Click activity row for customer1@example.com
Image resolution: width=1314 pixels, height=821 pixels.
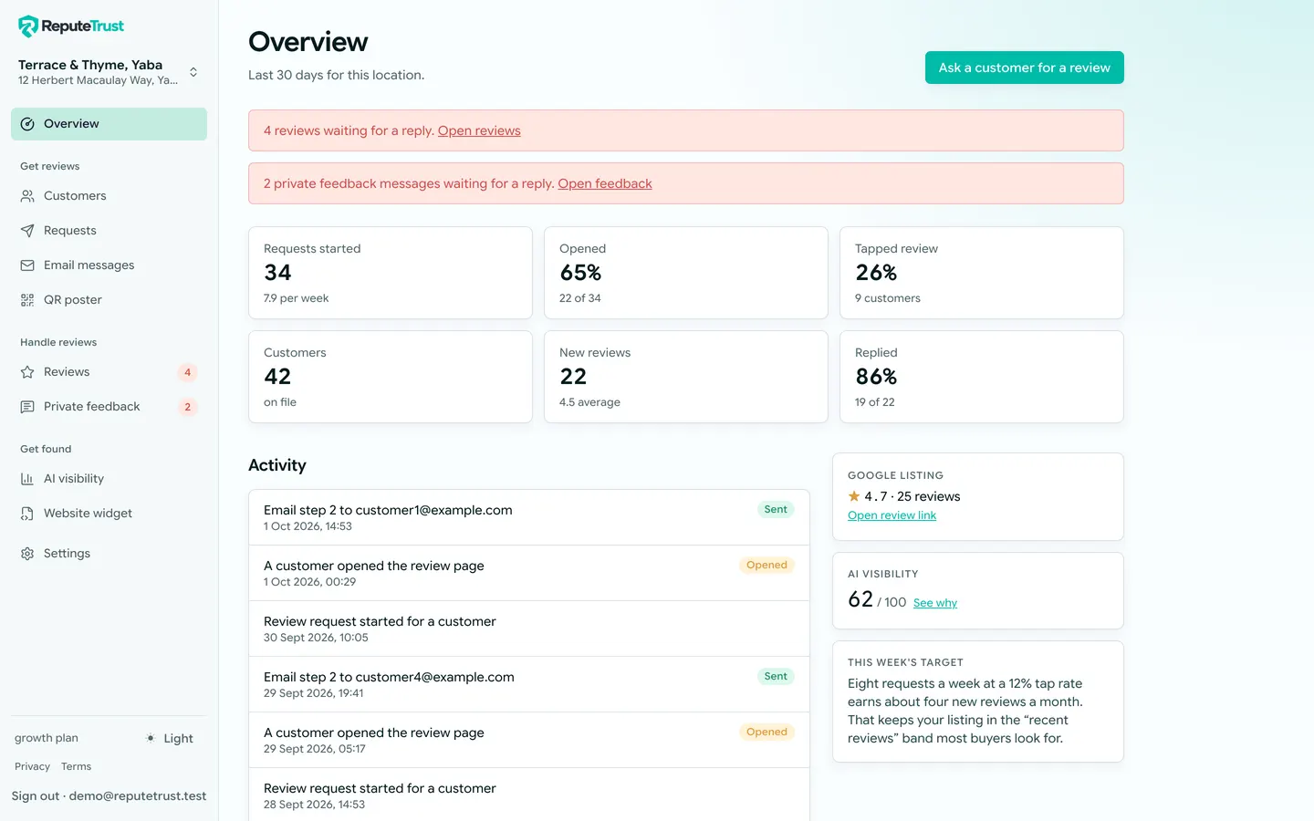529,517
